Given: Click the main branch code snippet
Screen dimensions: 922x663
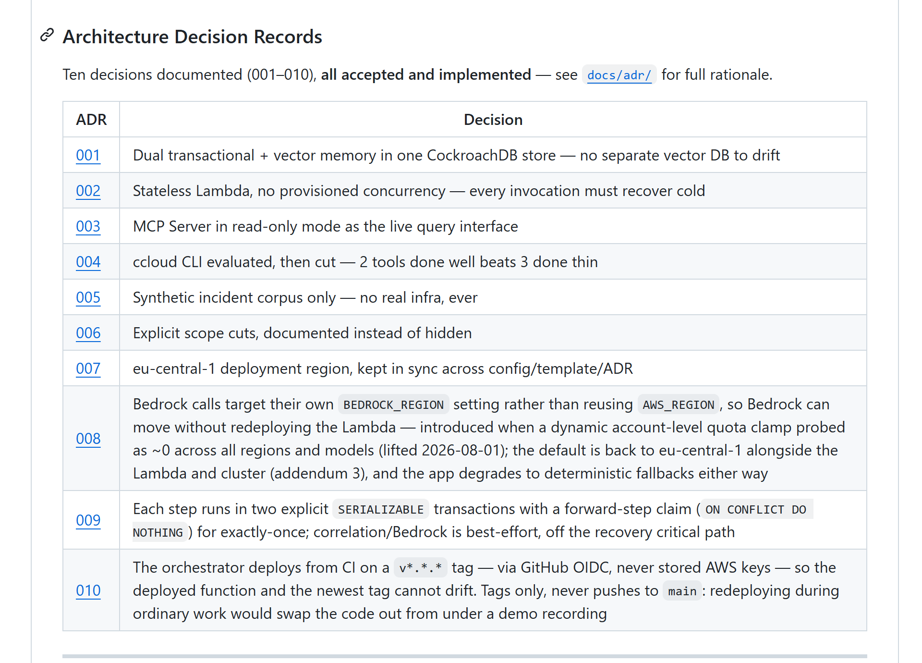Looking at the screenshot, I should (682, 591).
